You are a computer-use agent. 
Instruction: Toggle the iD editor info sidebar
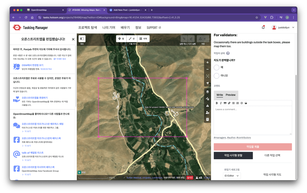tap(82, 39)
